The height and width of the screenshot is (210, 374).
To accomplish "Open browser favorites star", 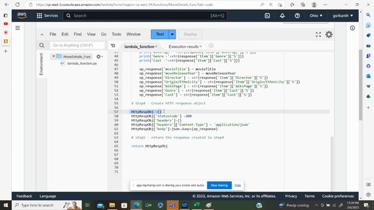I will click(x=292, y=5).
